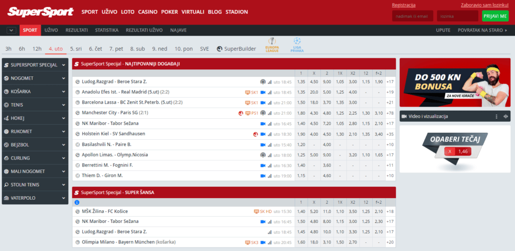The height and width of the screenshot is (251, 515).
Task: Focus the lozinka password field
Action: 458,16
